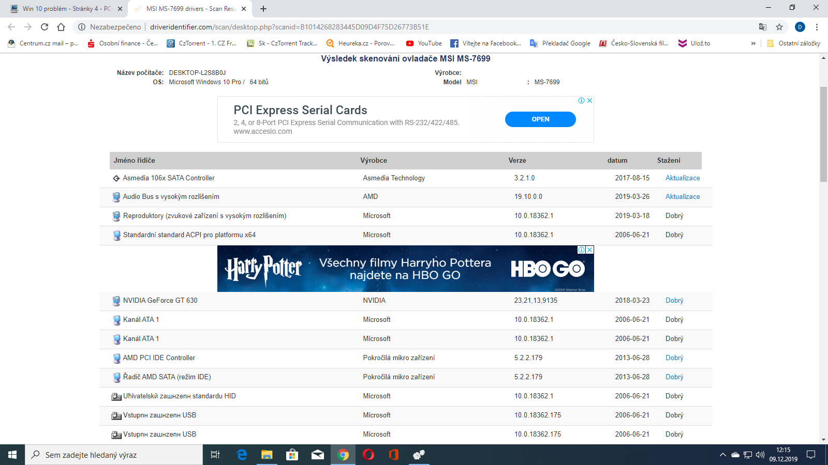Click Dobrý link for NVIDIA GeForce GT 630

coord(674,300)
